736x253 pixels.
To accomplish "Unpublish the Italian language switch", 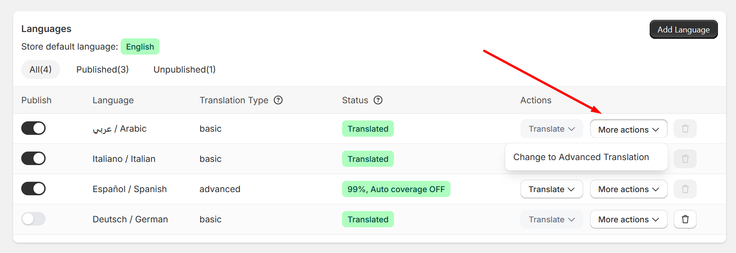I will [33, 158].
